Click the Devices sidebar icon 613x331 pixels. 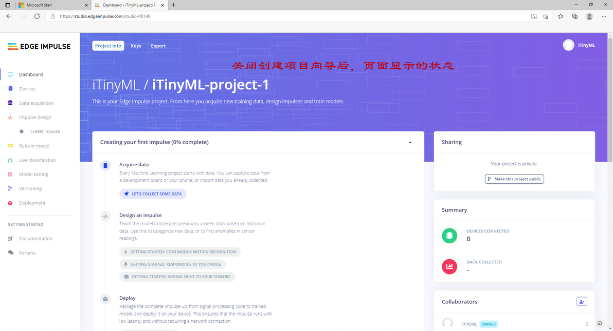(x=11, y=89)
